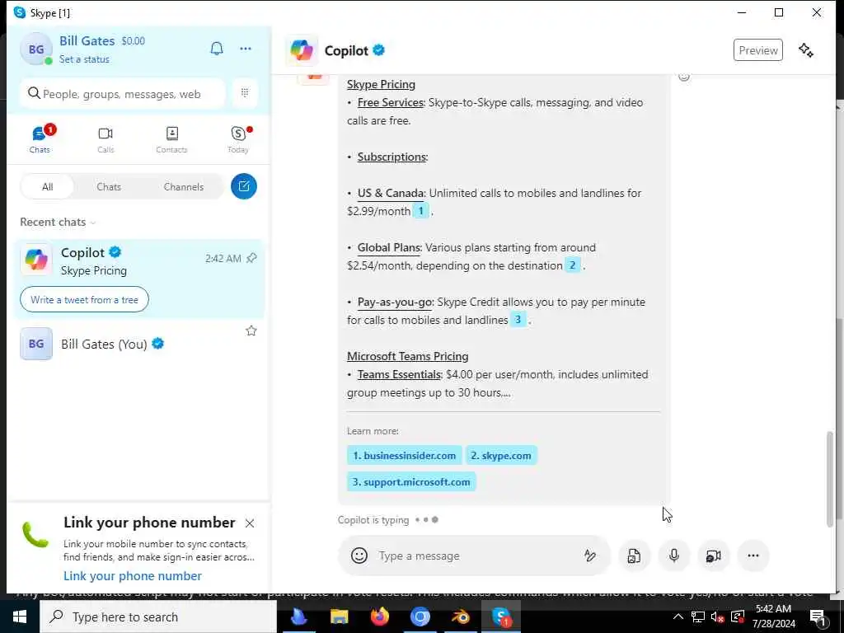844x633 pixels.
Task: Open the businessinsider.com source link
Action: 404,455
